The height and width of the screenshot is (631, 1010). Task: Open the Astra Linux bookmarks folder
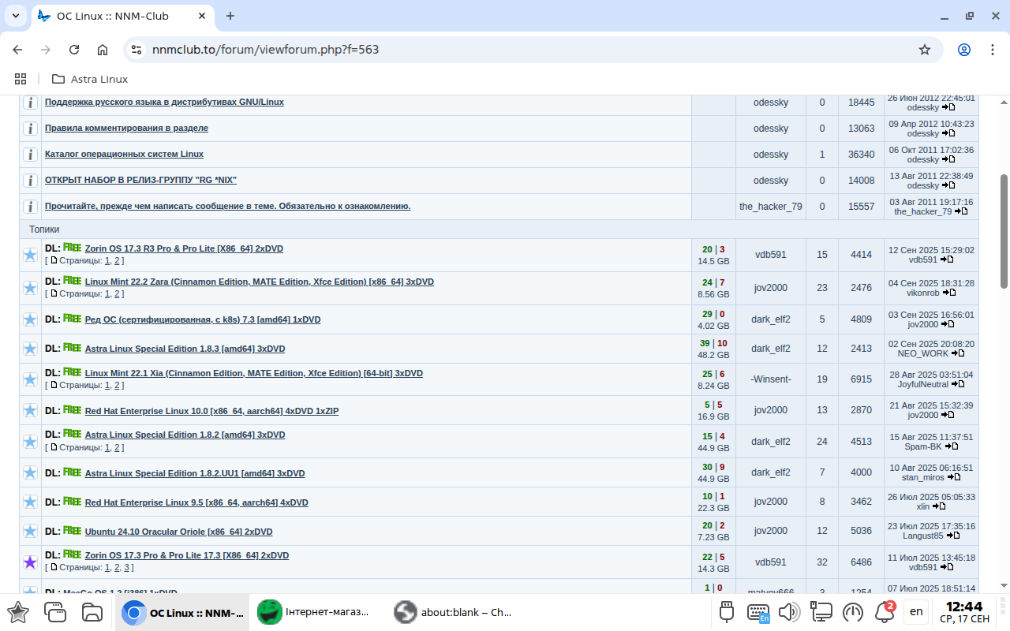[90, 79]
